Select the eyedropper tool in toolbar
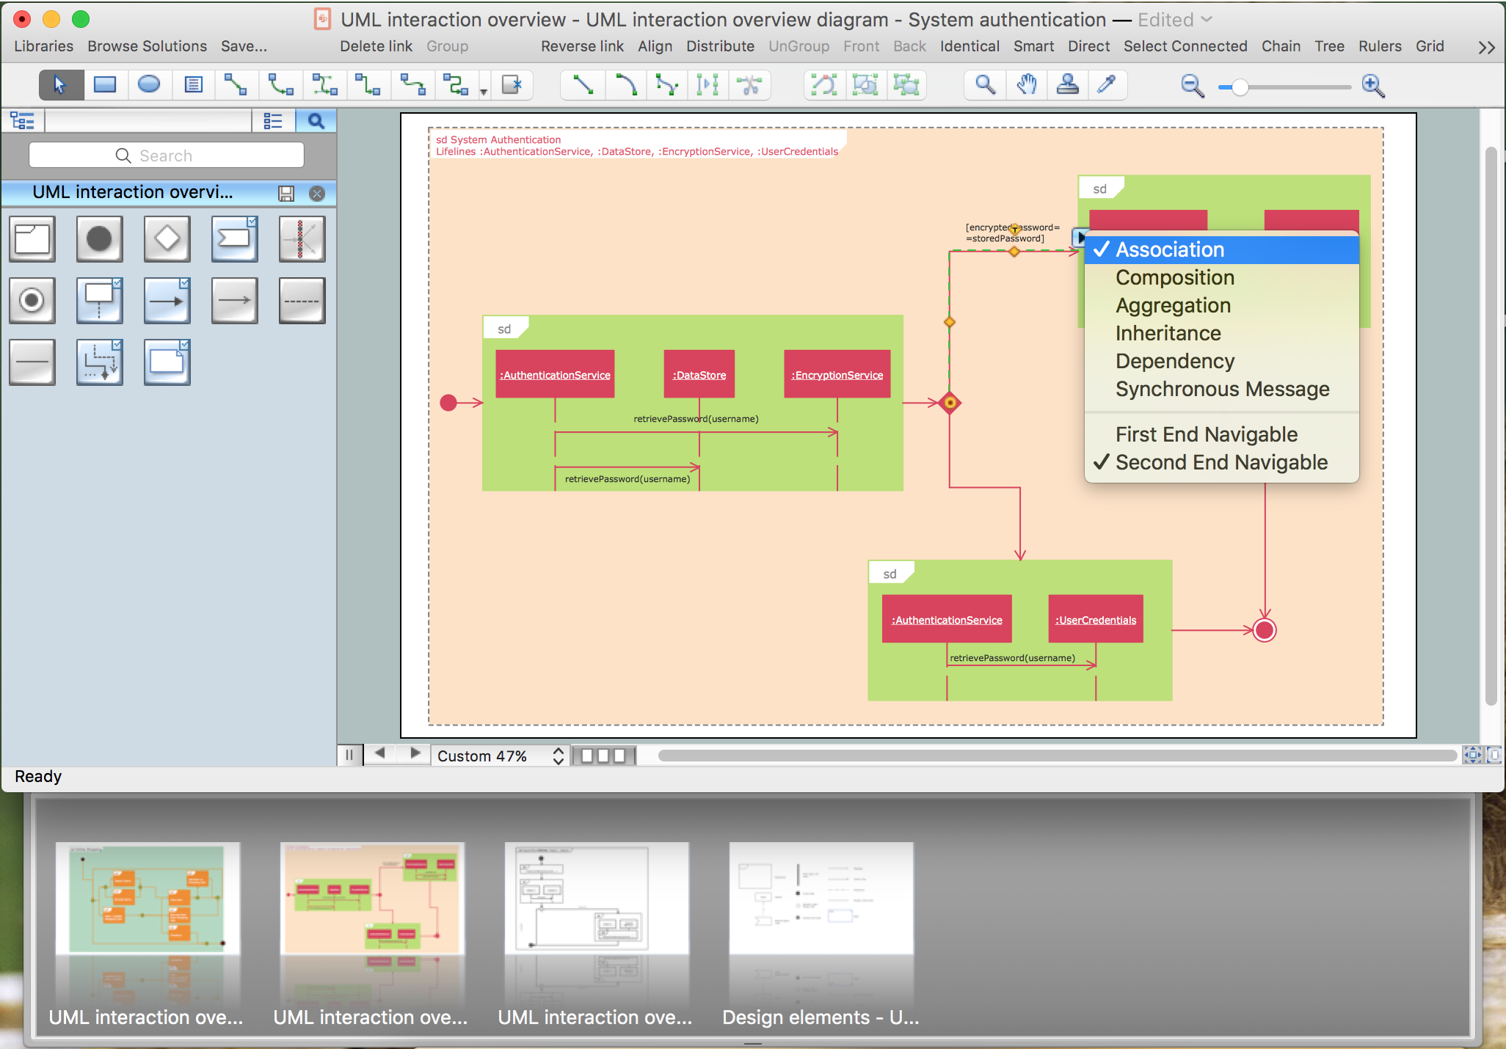 pyautogui.click(x=1106, y=85)
